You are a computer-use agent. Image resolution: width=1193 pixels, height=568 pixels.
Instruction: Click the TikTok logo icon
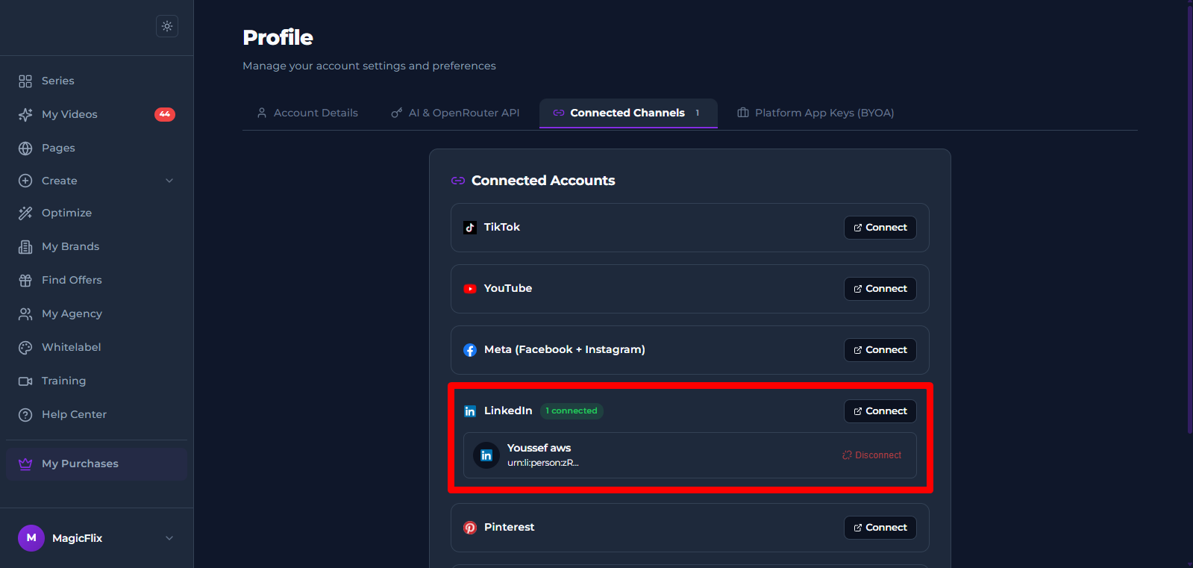[470, 228]
